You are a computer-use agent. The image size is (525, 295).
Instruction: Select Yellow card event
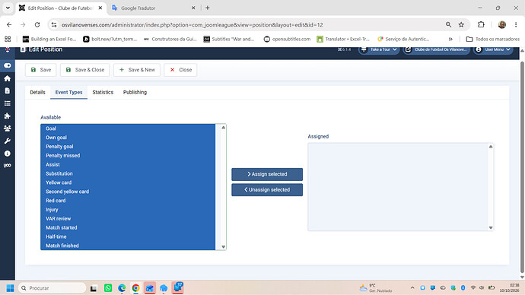click(128, 182)
